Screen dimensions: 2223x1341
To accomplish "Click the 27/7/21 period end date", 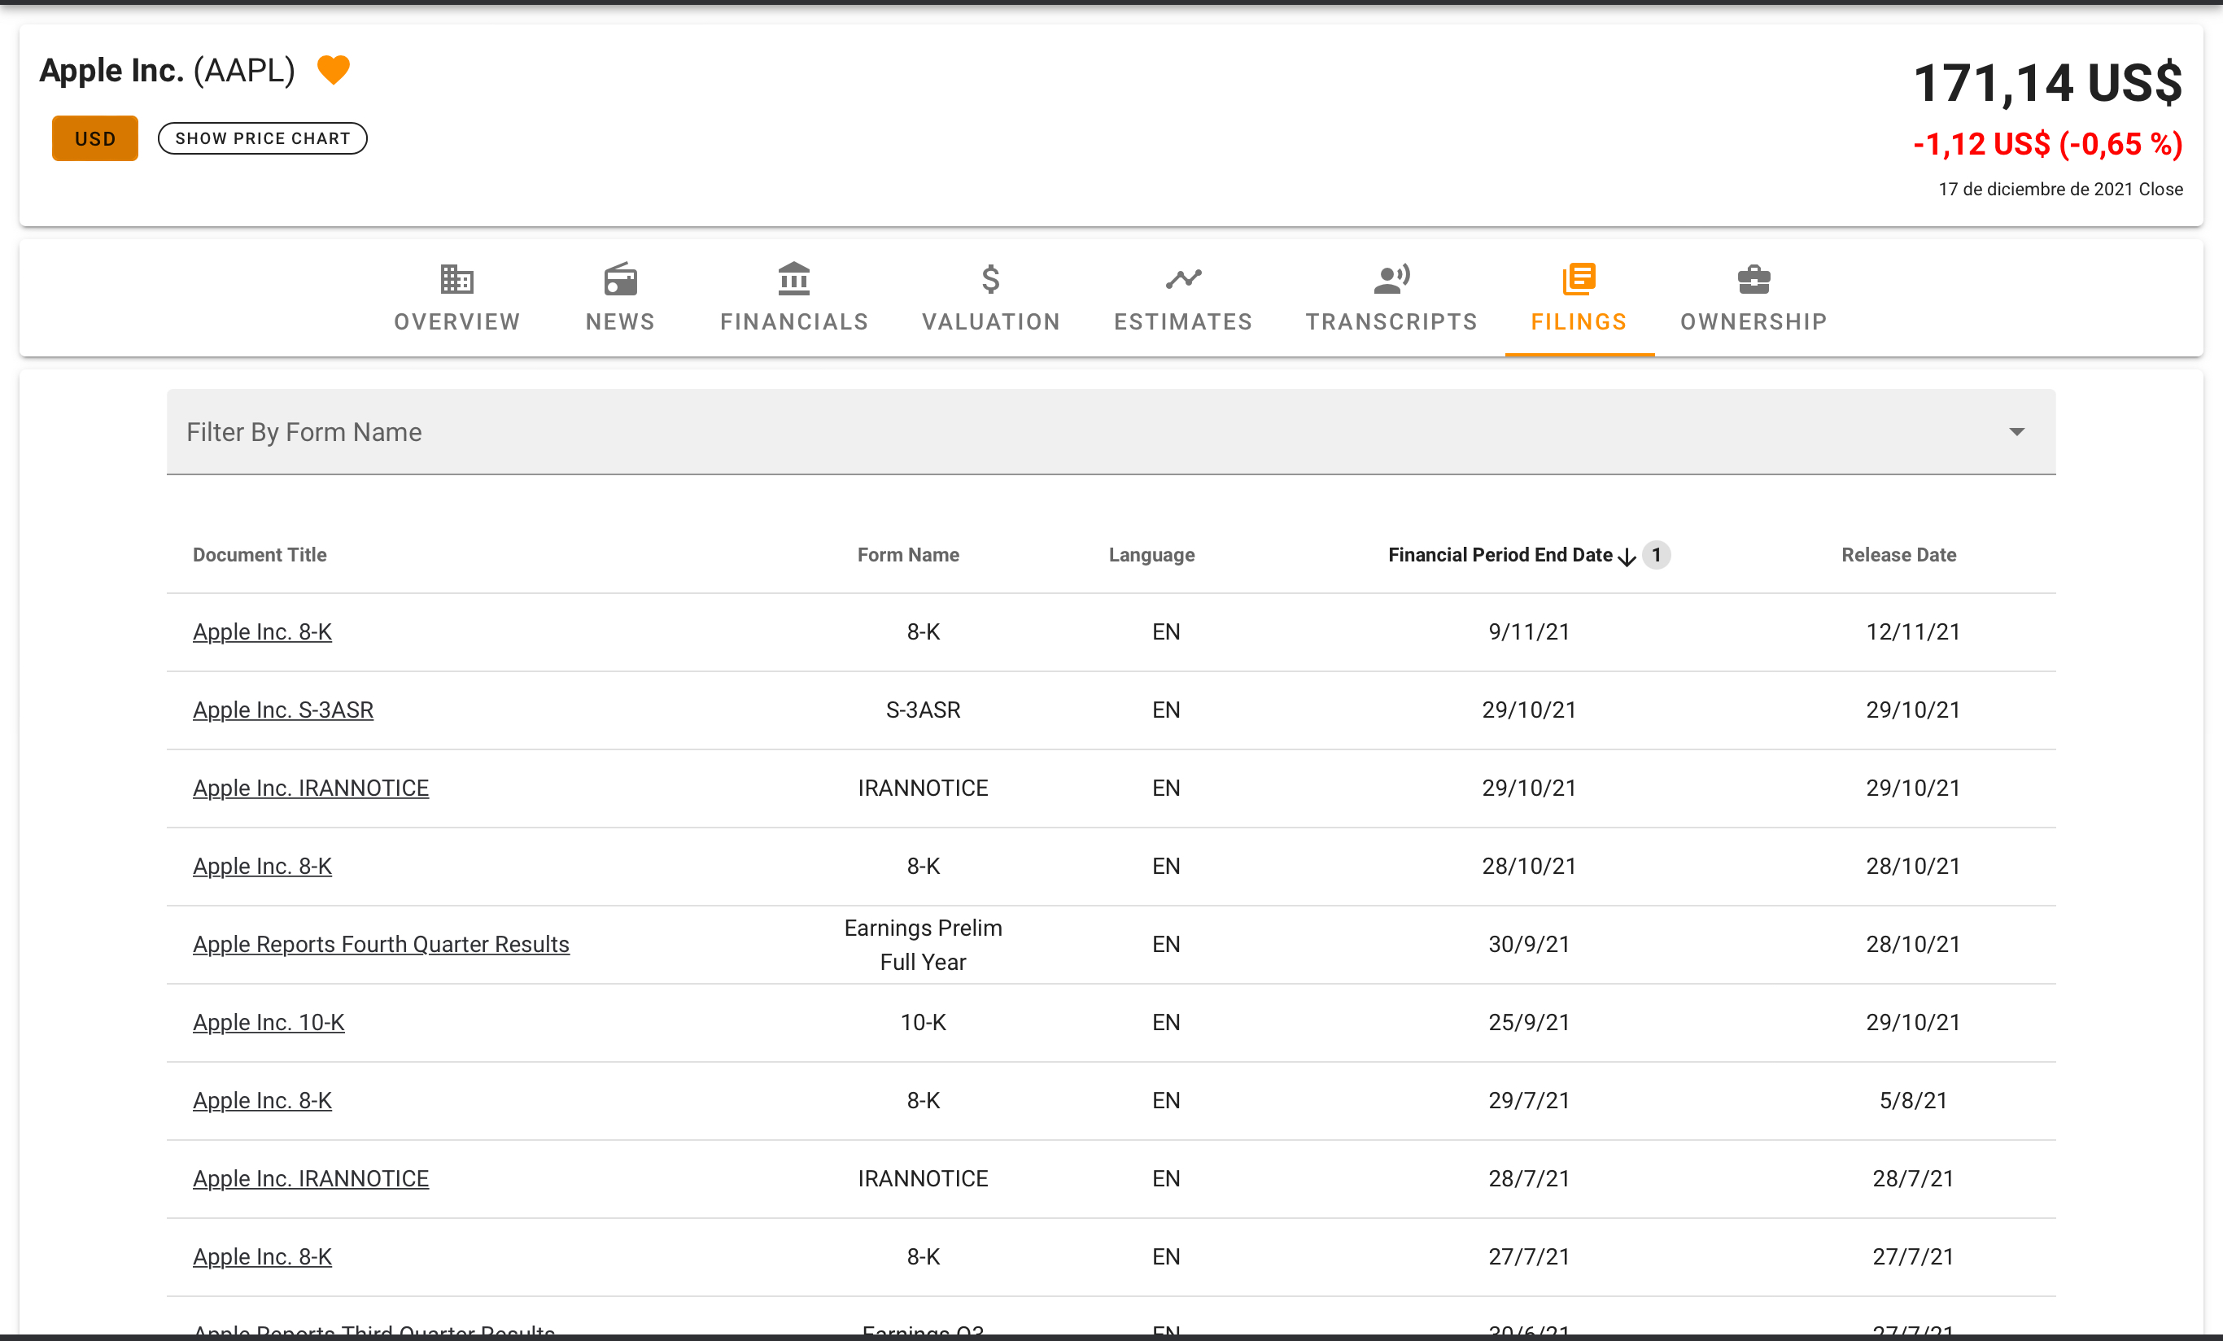I will point(1528,1257).
